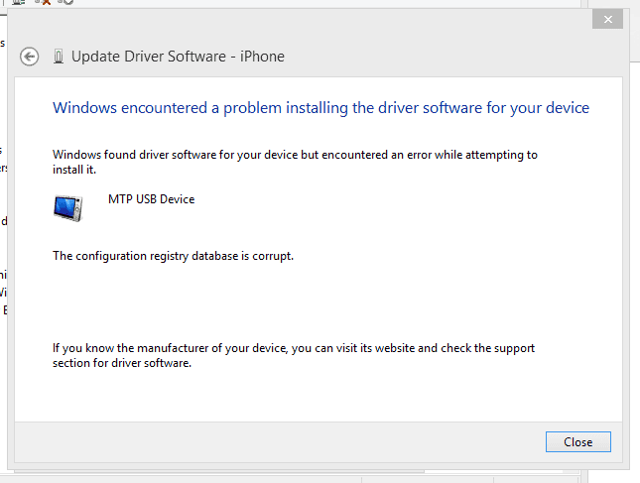Click the update driver toolbar icon behind dialog
This screenshot has width=640, height=483.
tap(18, 2)
